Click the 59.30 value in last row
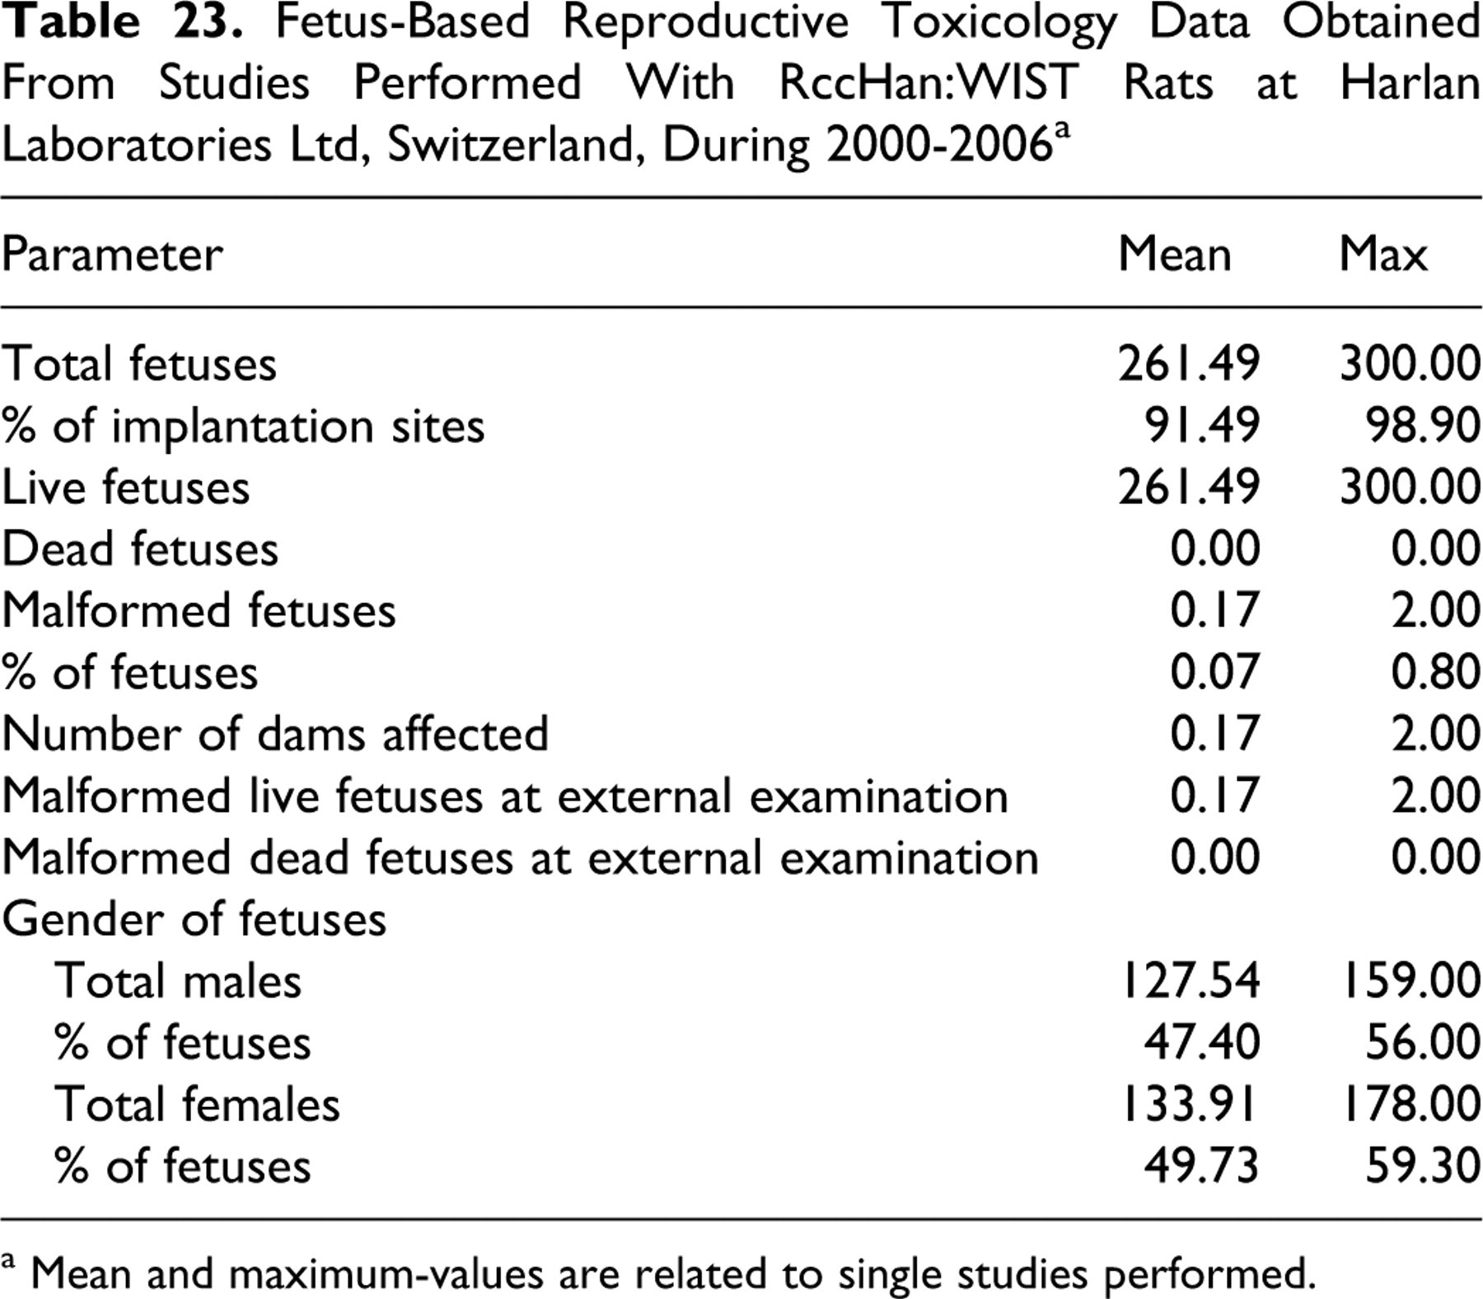Viewport: 1483px width, 1299px height. click(1423, 1166)
